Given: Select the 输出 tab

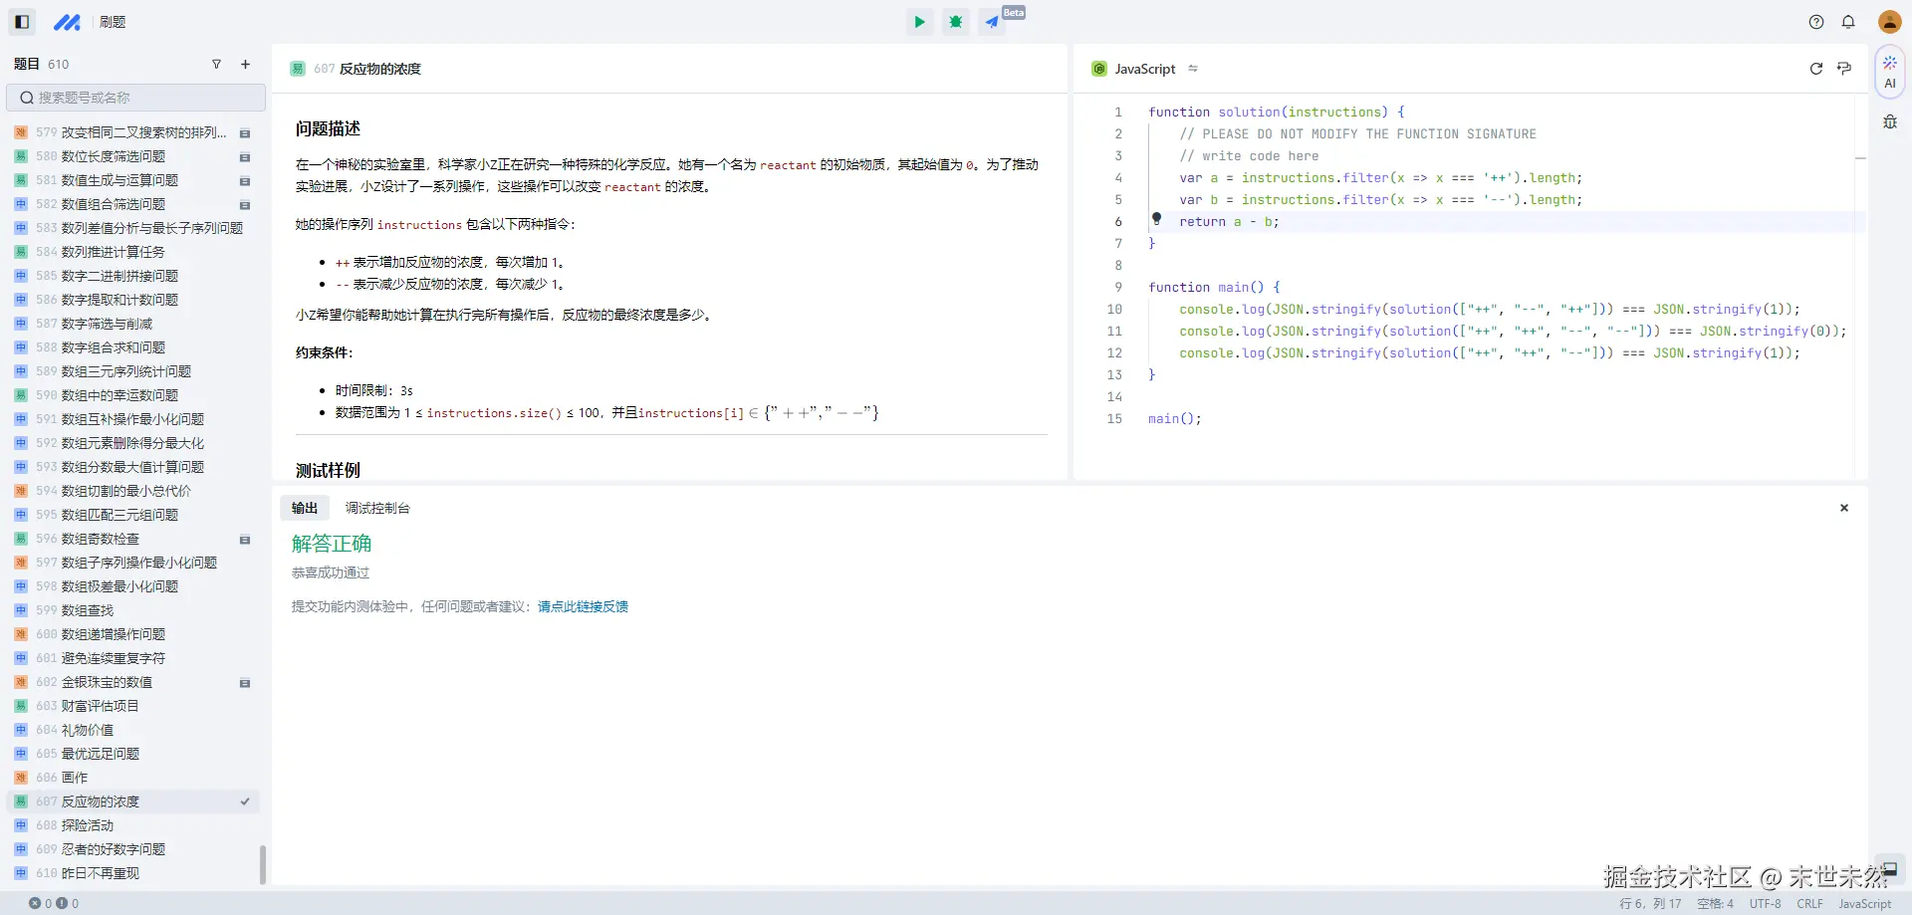Looking at the screenshot, I should pos(304,507).
